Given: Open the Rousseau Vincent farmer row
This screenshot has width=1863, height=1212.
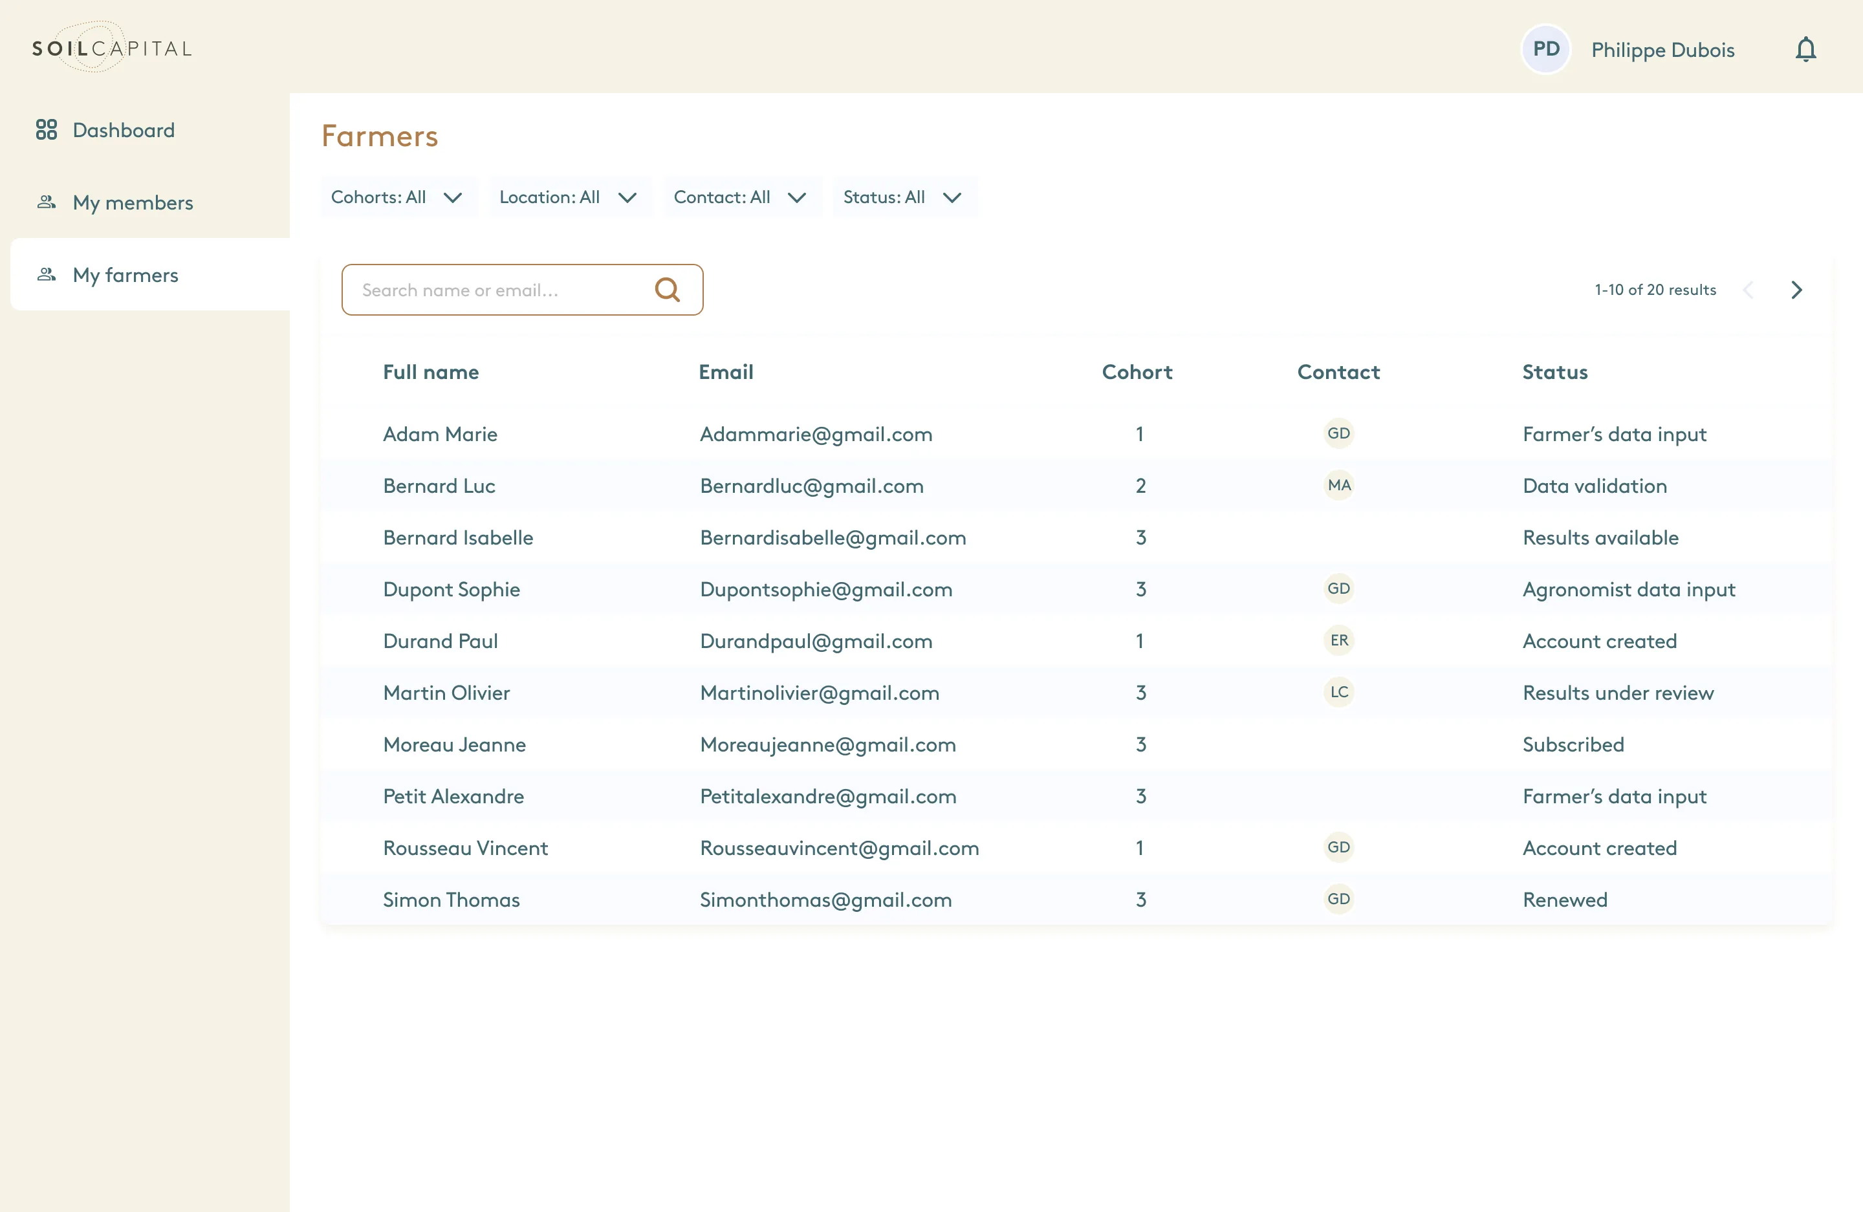Looking at the screenshot, I should [x=1076, y=848].
